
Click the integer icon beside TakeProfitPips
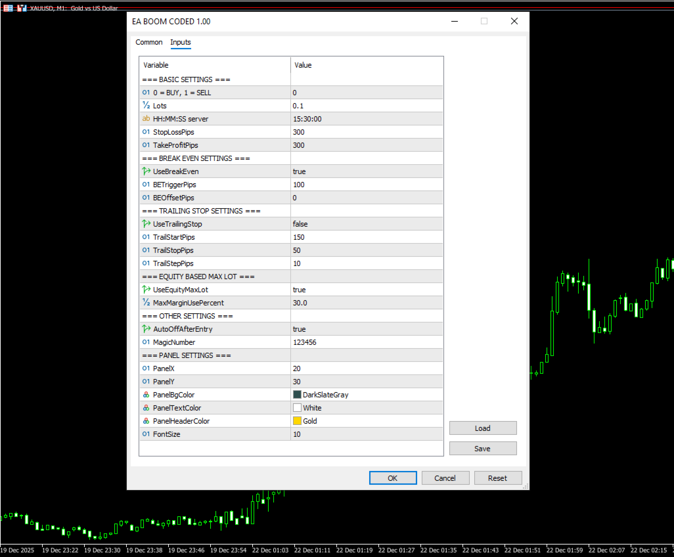point(146,145)
